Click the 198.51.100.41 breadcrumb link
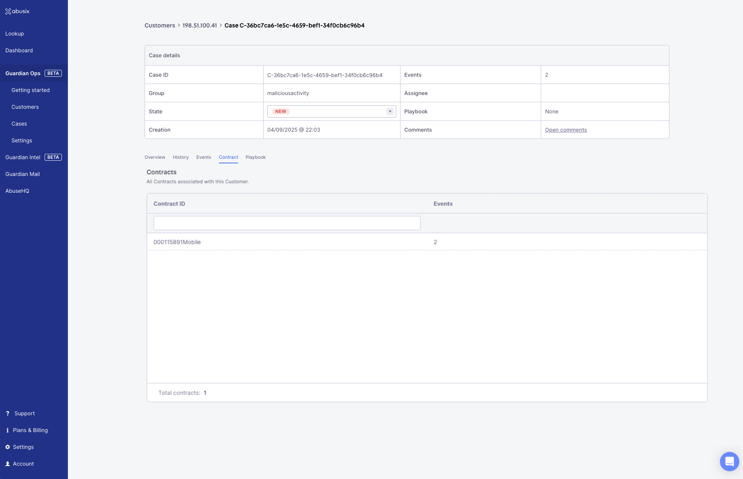The width and height of the screenshot is (743, 479). click(199, 26)
